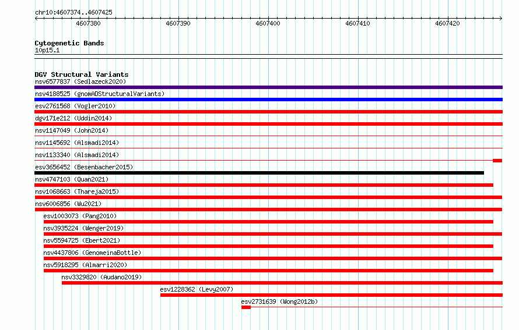The image size is (519, 330).
Task: Open variant esv1228362 (Levy2007) label
Action: tap(197, 289)
